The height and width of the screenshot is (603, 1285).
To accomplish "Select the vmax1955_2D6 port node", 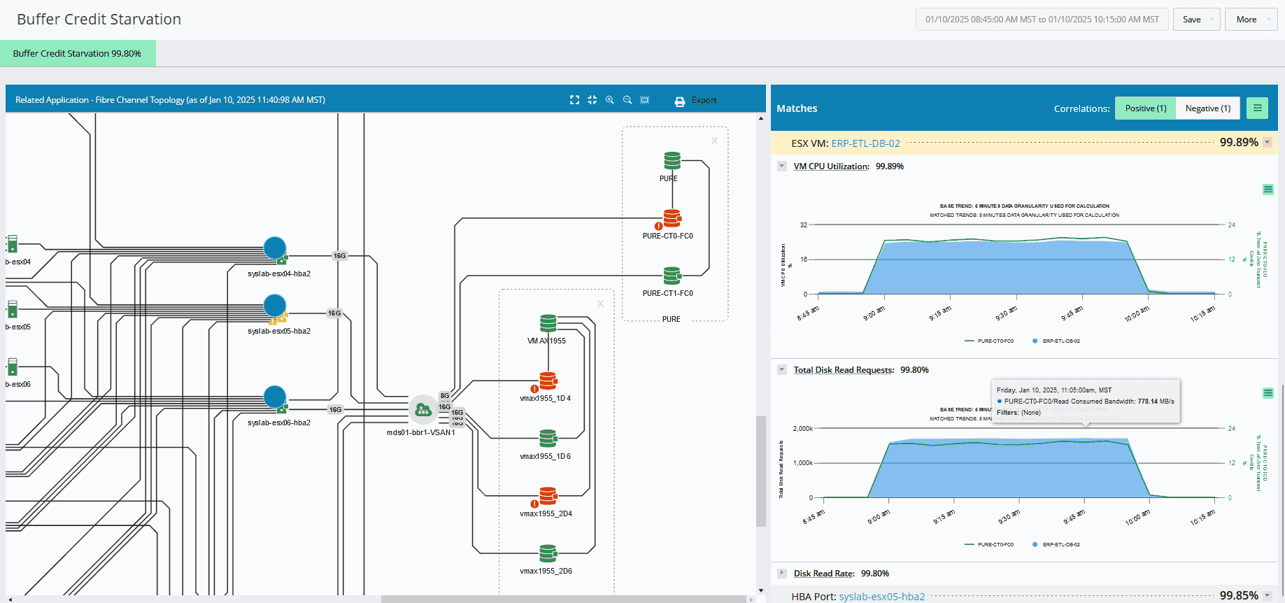I will (548, 553).
